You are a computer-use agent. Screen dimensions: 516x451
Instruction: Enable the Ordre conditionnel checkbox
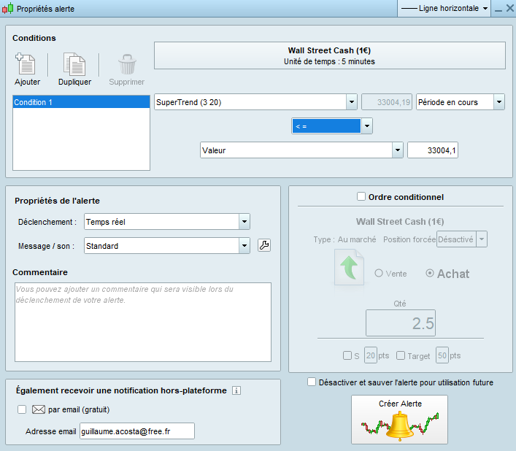tap(361, 197)
